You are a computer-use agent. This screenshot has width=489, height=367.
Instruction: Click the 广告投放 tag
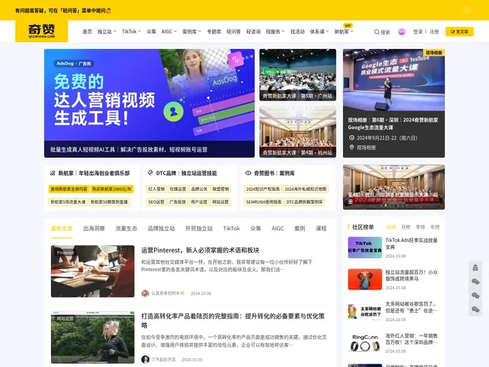178,202
